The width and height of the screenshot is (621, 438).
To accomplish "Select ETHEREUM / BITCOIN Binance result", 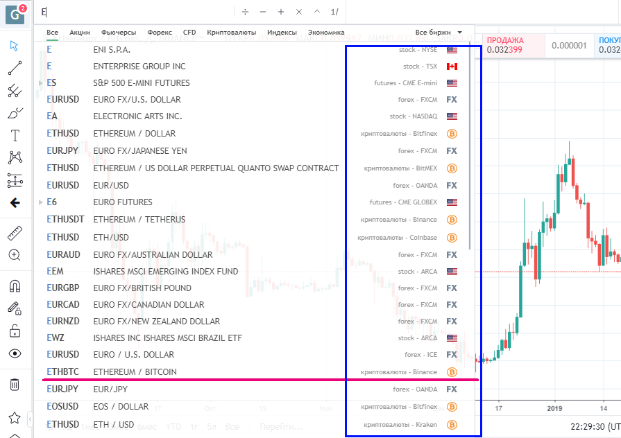I will point(253,372).
